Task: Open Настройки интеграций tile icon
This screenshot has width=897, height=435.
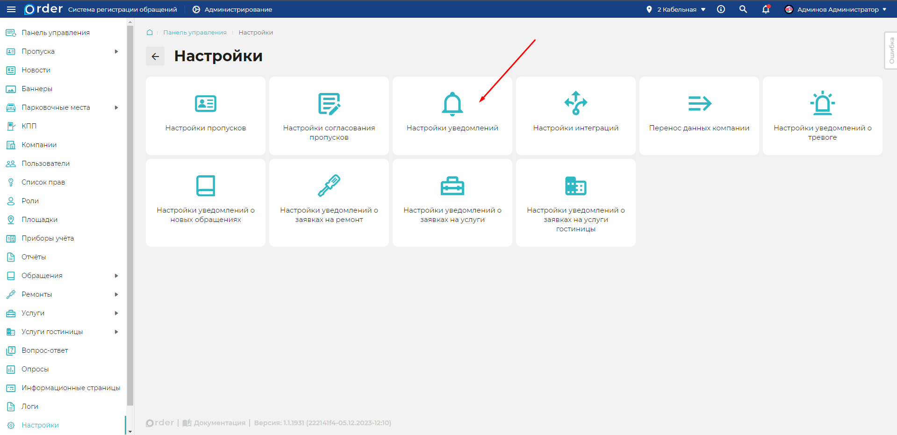Action: [x=575, y=103]
